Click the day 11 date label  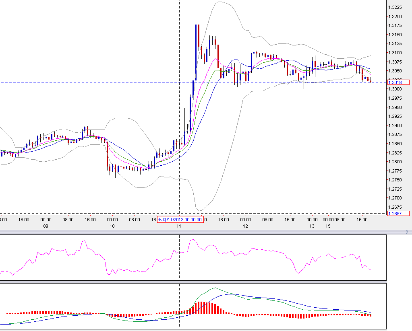[x=179, y=226]
